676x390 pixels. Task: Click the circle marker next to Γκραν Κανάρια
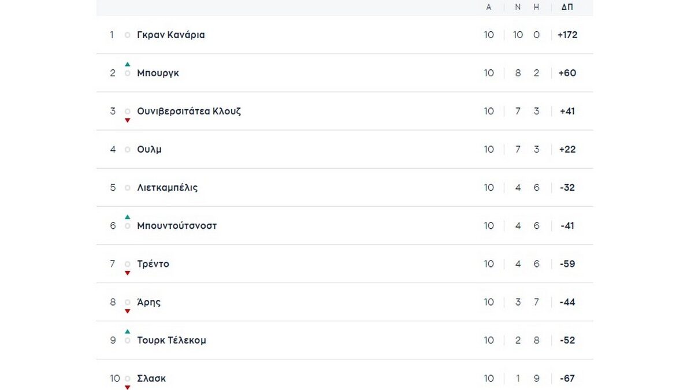point(128,35)
